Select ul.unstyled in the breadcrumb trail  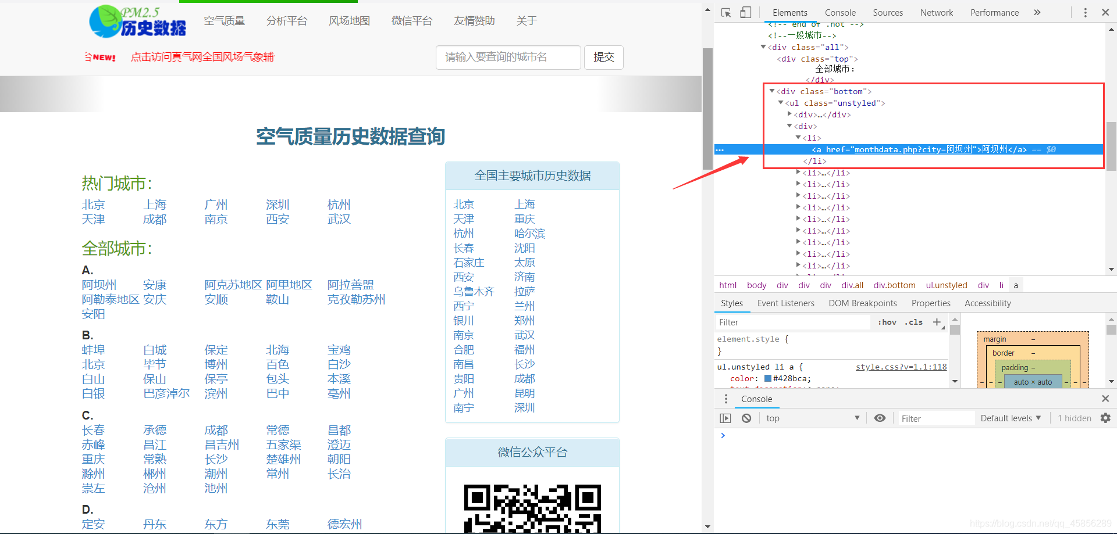tap(947, 285)
